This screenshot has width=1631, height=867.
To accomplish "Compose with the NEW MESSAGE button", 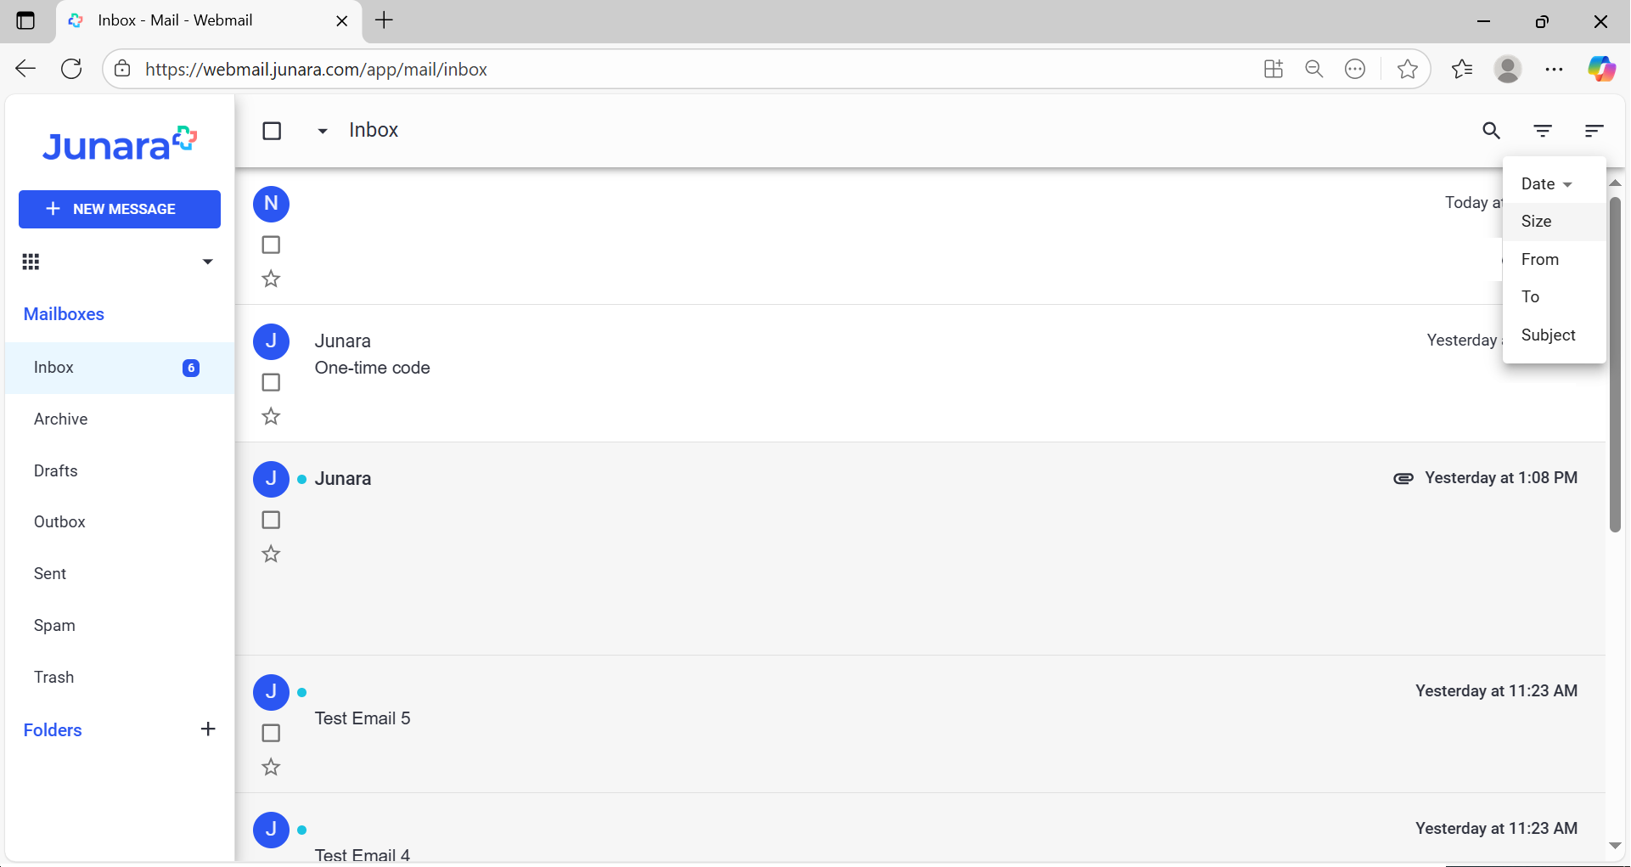I will [120, 209].
